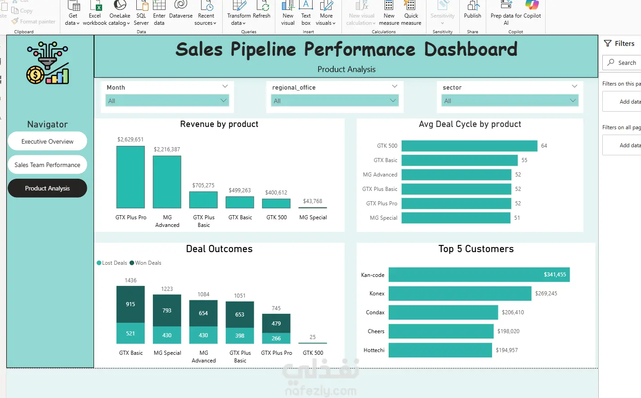The image size is (641, 398).
Task: Add data fields to this page's filters
Action: (x=623, y=102)
